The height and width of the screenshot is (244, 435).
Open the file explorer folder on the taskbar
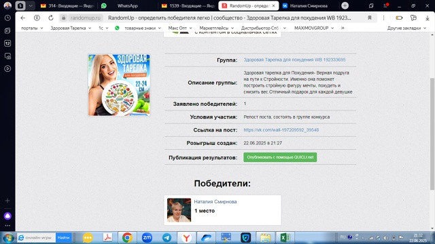click(265, 238)
